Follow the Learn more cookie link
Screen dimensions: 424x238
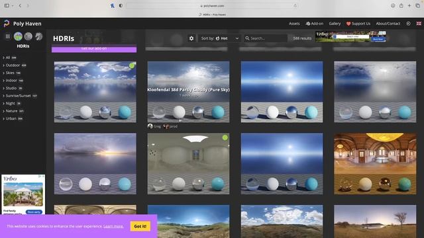click(113, 226)
